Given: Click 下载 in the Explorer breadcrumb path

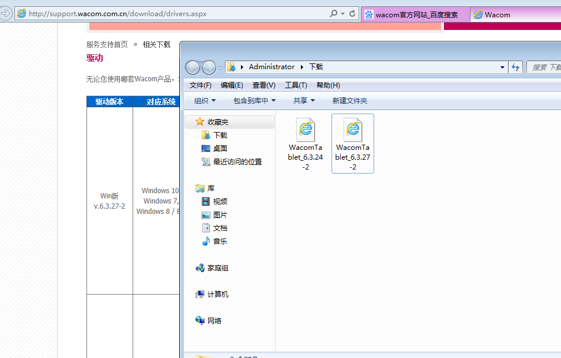Looking at the screenshot, I should pyautogui.click(x=317, y=67).
